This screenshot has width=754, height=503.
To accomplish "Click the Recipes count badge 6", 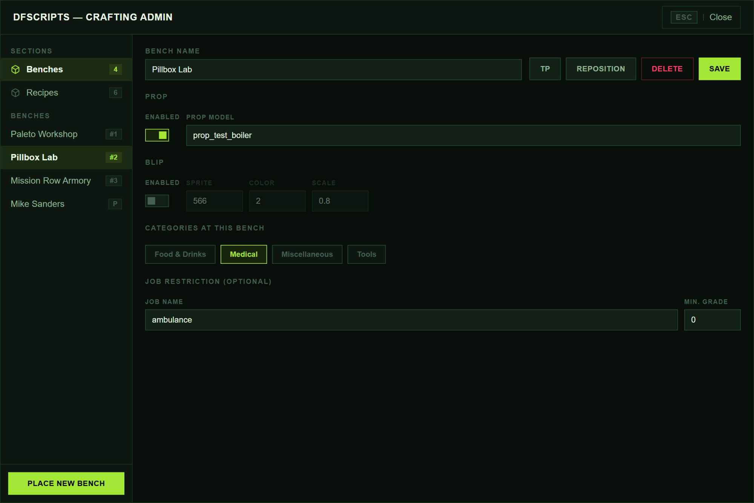I will coord(115,93).
